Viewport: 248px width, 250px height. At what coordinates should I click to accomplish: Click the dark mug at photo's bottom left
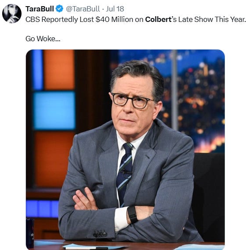tap(30, 233)
